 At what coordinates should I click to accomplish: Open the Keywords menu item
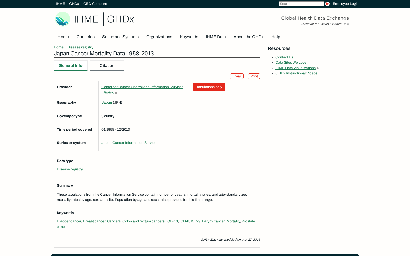click(189, 37)
